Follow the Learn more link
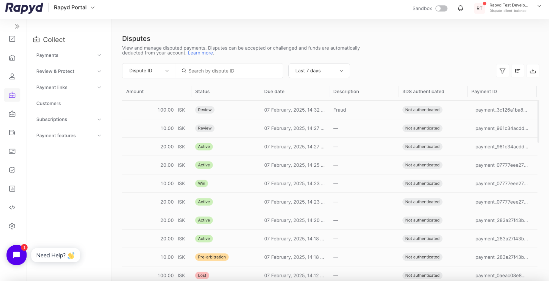The width and height of the screenshot is (549, 281). coord(200,53)
